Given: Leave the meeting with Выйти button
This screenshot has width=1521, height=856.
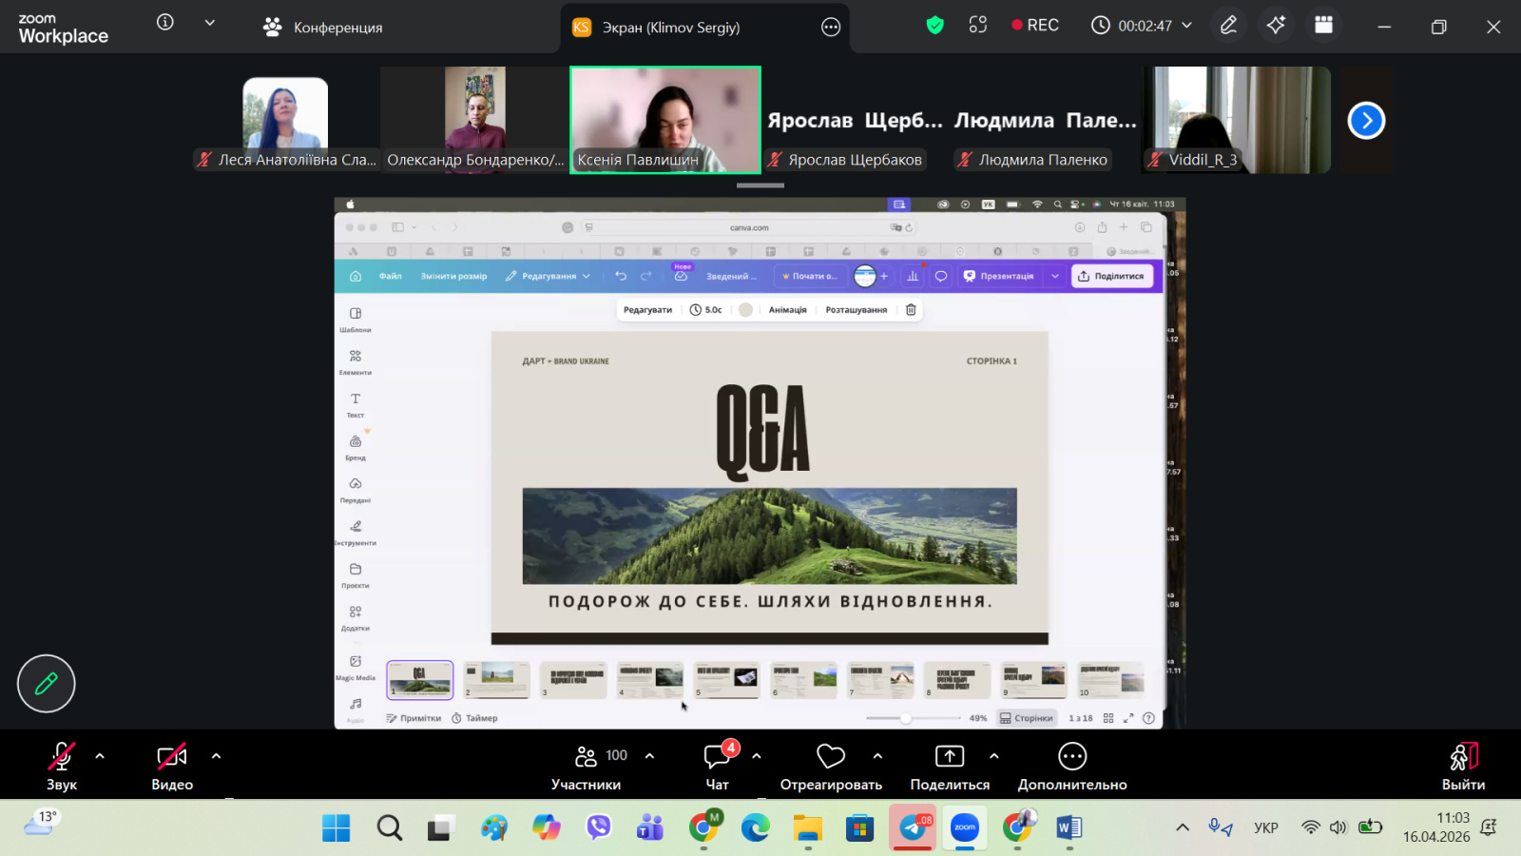Looking at the screenshot, I should 1463,766.
